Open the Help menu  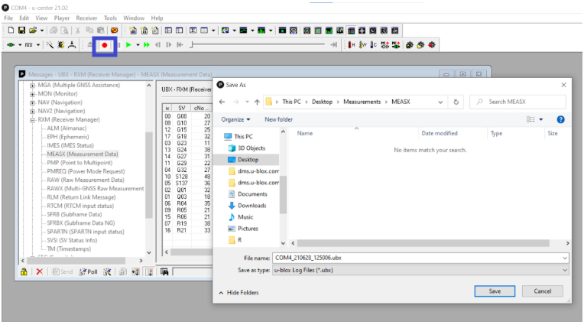tap(157, 18)
